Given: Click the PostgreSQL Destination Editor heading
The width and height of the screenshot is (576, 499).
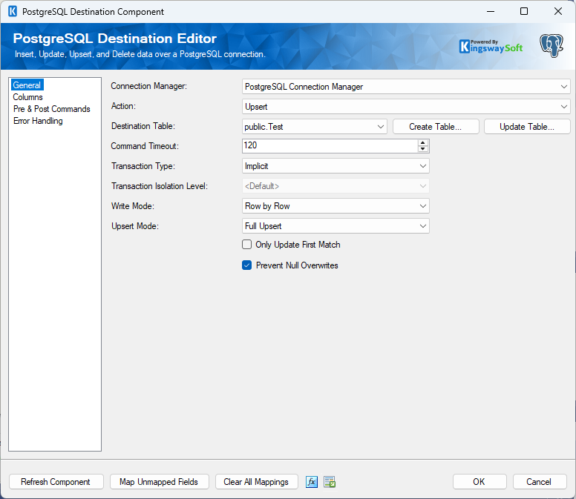Looking at the screenshot, I should click(114, 39).
